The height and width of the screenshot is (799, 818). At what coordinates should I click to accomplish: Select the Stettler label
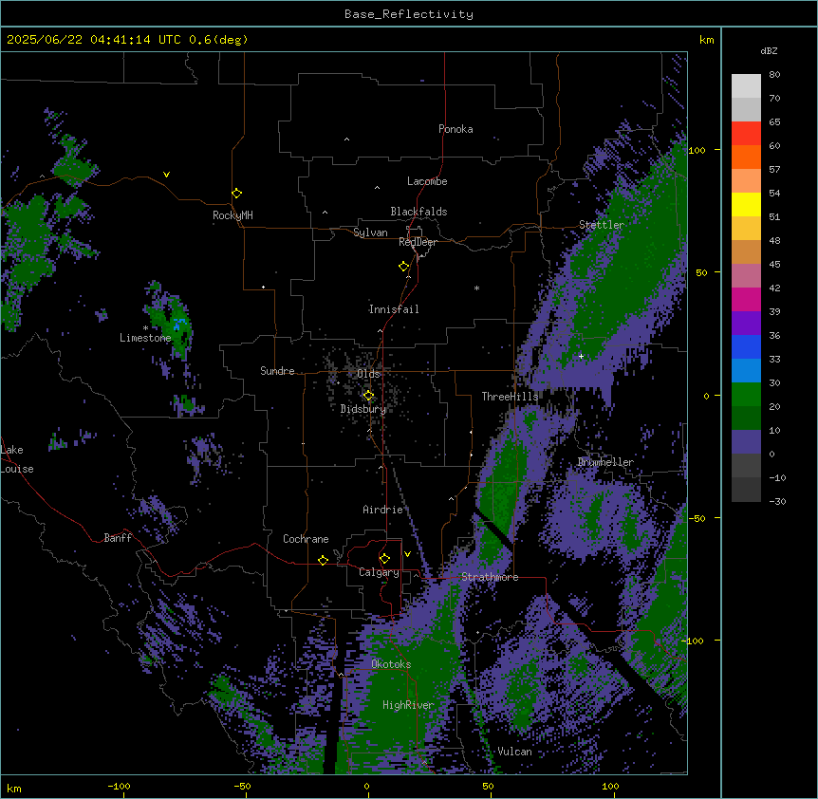click(602, 225)
